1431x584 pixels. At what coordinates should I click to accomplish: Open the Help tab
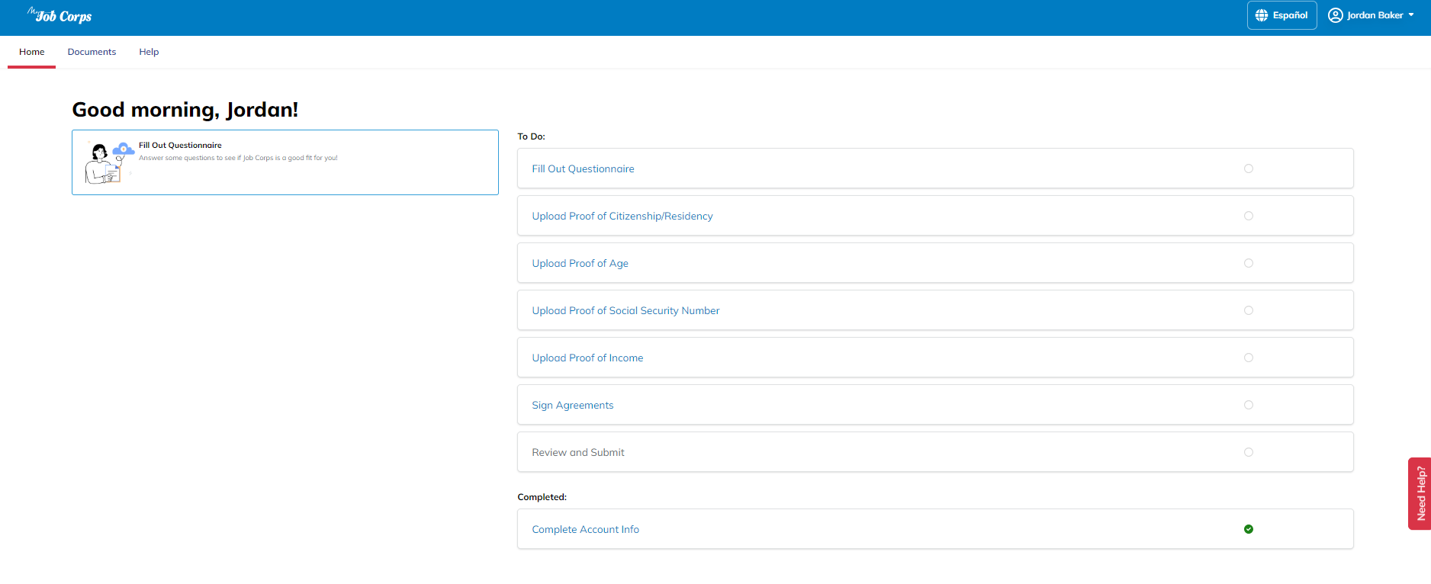tap(149, 52)
